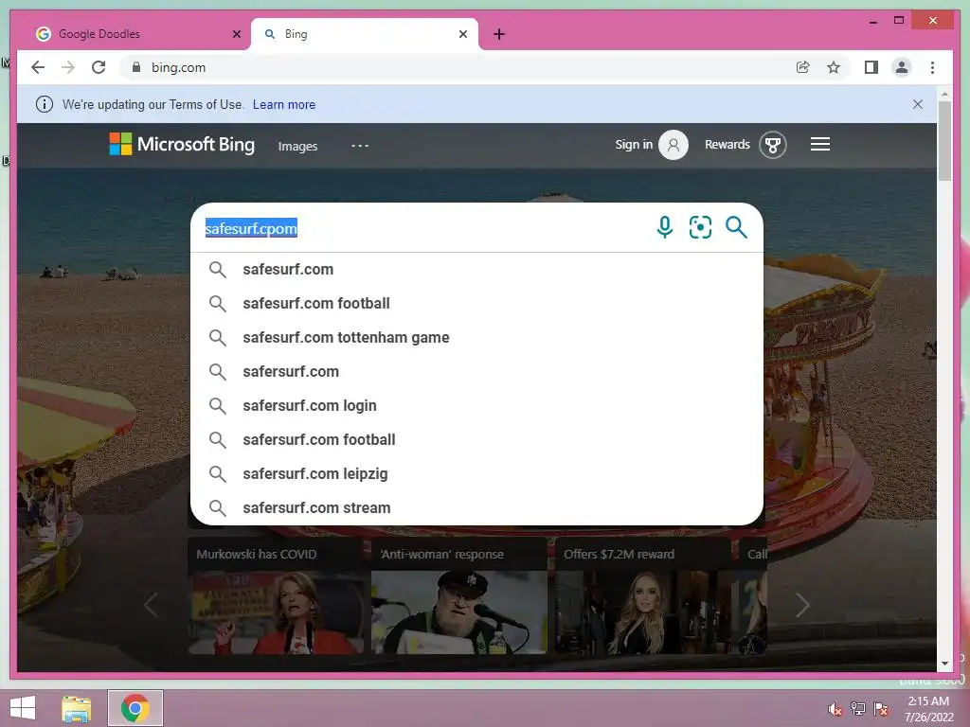Select the Bing tab

coord(365,34)
